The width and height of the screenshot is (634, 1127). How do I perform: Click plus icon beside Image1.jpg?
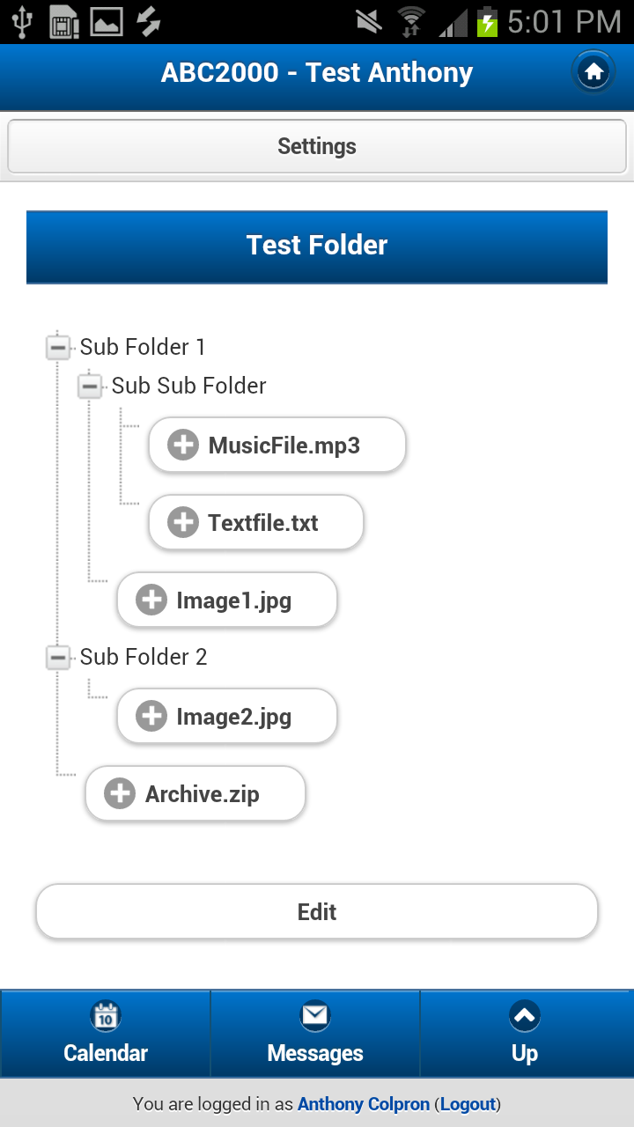click(151, 600)
